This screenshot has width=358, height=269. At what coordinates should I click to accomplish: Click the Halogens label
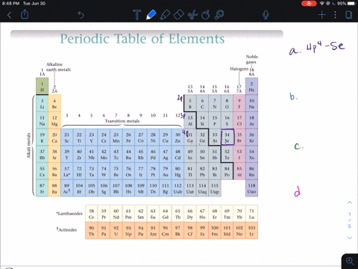coord(239,69)
